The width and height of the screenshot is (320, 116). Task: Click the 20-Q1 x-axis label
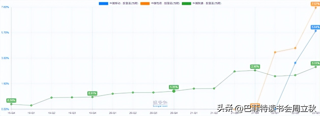tap(113, 113)
